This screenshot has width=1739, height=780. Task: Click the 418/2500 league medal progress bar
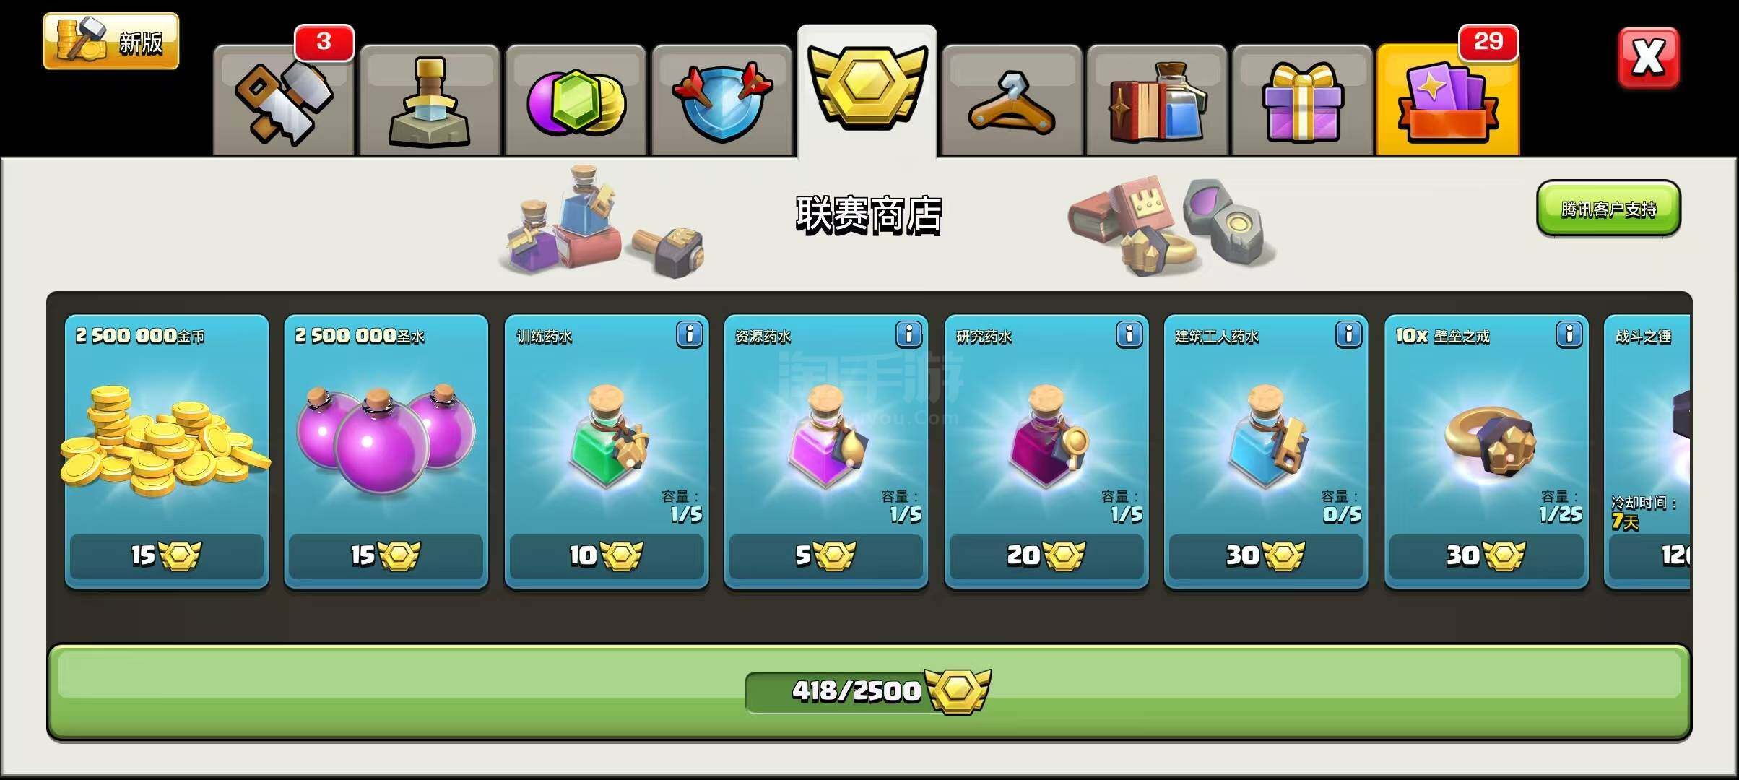[869, 692]
